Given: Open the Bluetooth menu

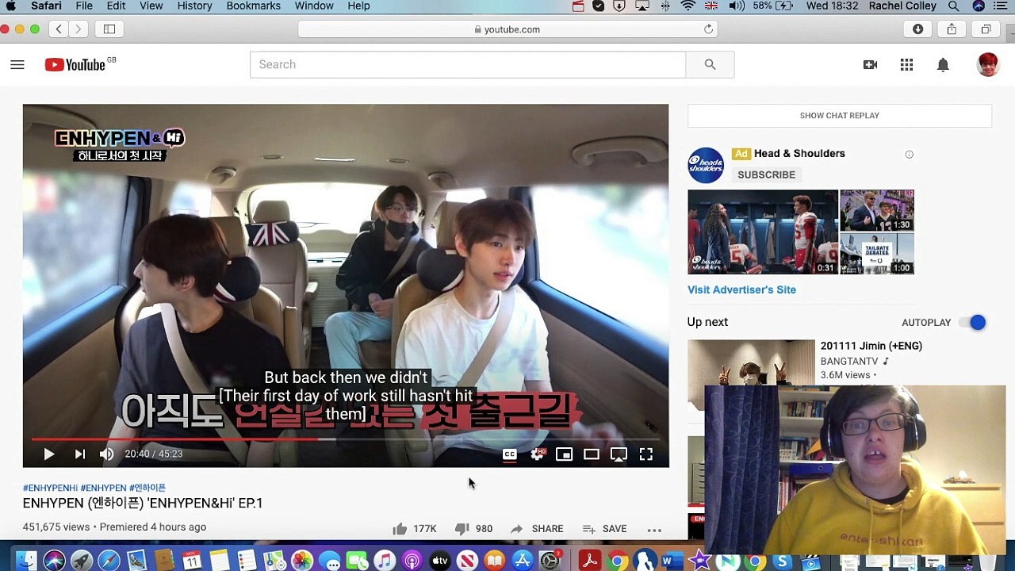Looking at the screenshot, I should pyautogui.click(x=665, y=6).
